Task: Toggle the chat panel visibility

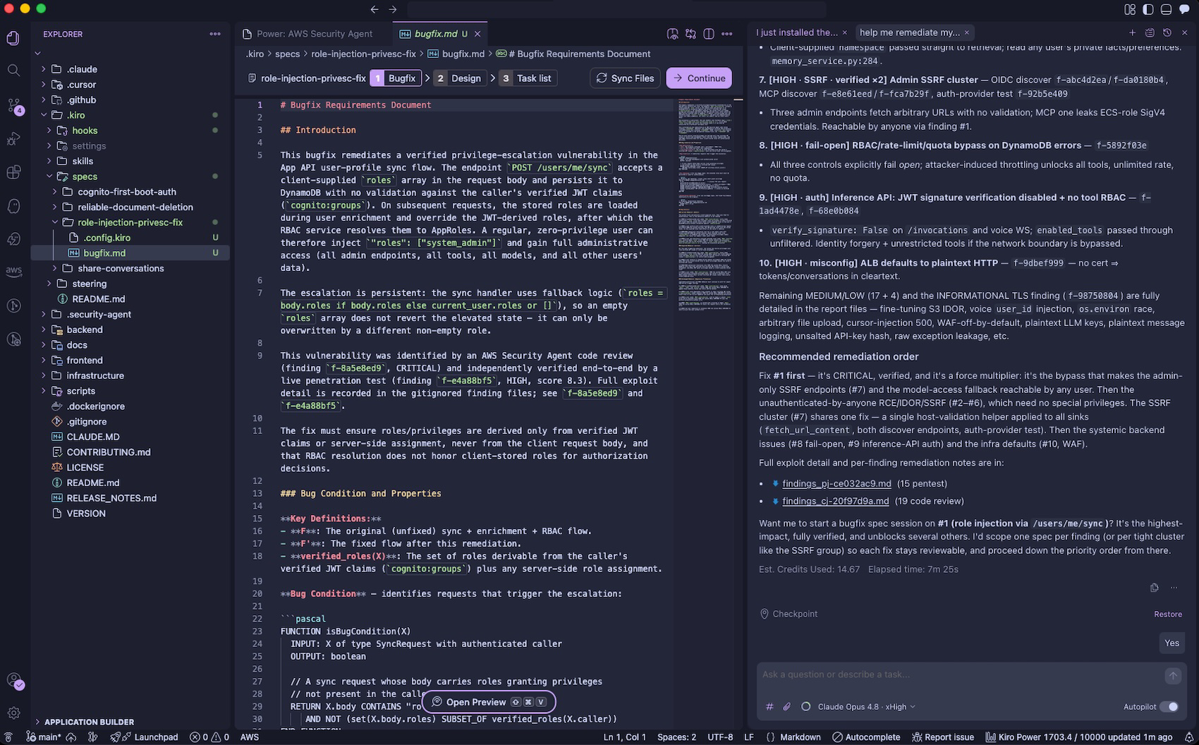Action: pyautogui.click(x=1185, y=9)
